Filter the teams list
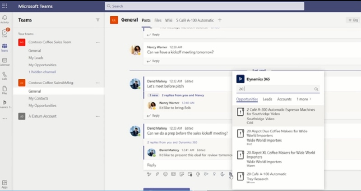This screenshot has width=361, height=191. [x=97, y=20]
